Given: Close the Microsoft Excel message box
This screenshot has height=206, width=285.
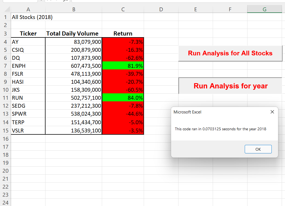Looking at the screenshot, I should 272,112.
